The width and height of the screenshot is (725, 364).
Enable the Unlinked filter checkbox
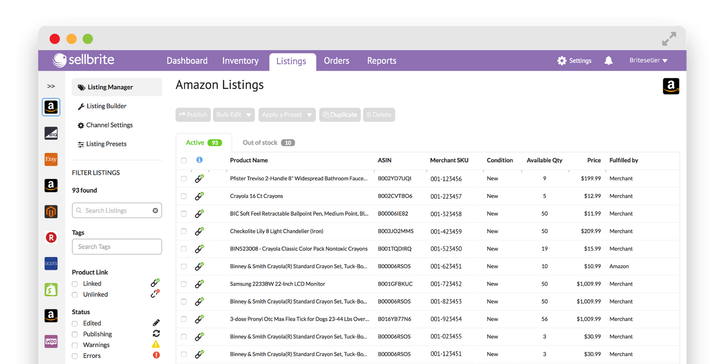point(75,294)
